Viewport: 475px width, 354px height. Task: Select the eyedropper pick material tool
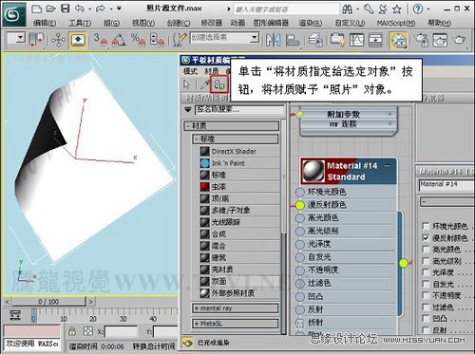click(x=205, y=84)
